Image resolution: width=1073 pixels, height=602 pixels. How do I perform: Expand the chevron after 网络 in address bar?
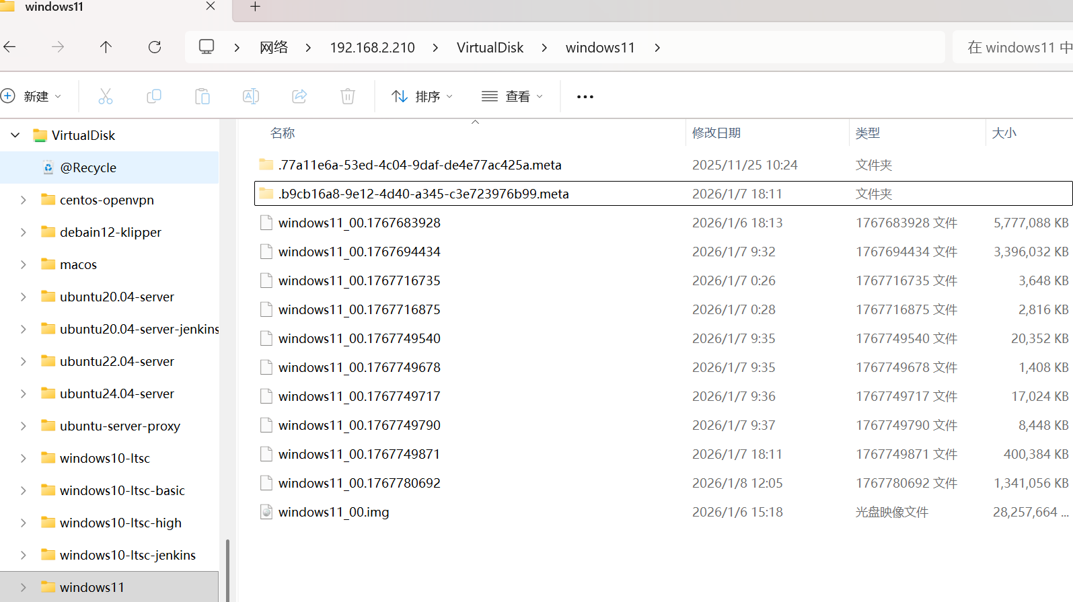(308, 47)
